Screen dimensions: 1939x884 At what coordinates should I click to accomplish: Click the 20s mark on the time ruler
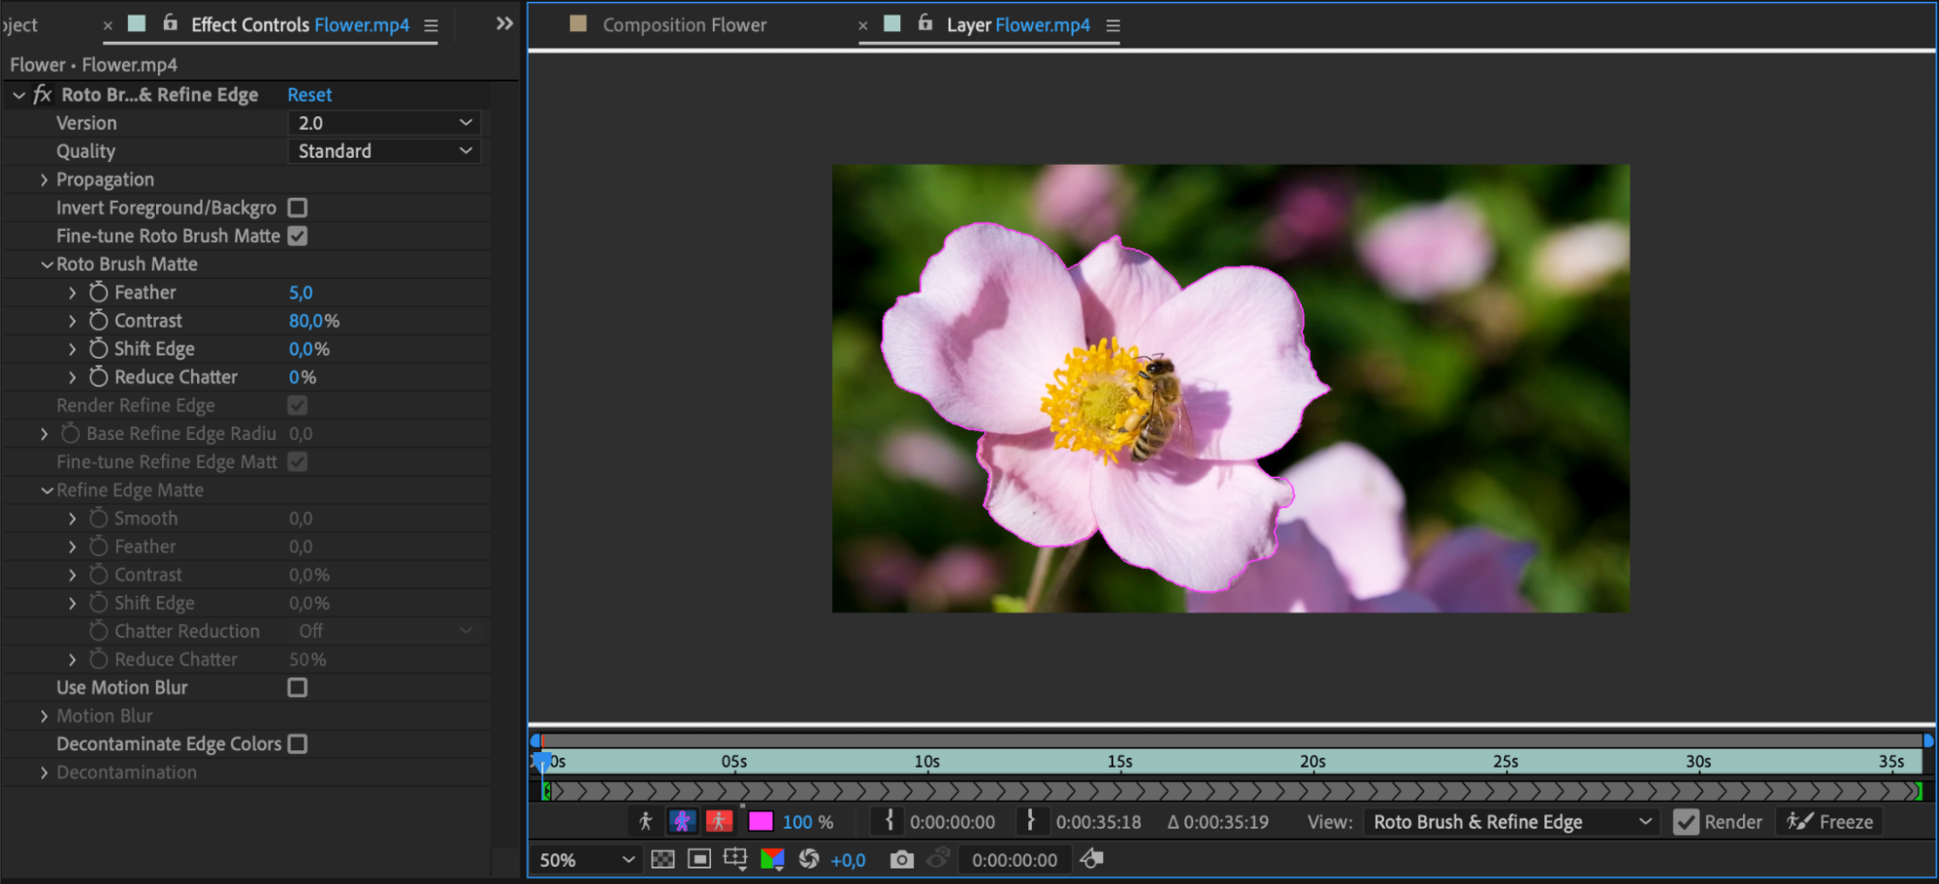click(1311, 762)
